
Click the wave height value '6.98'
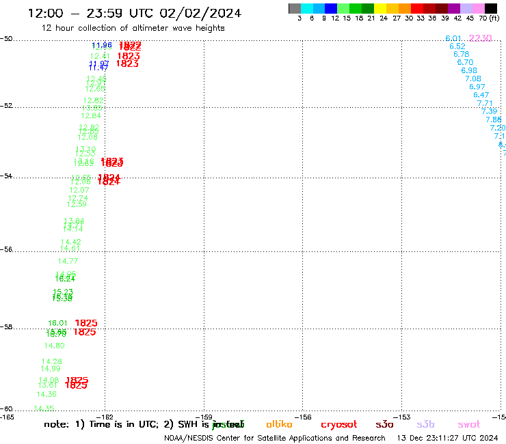469,70
